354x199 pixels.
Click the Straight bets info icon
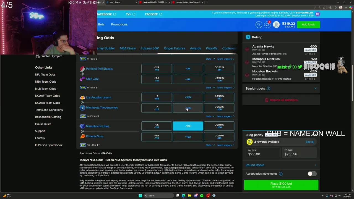268,88
